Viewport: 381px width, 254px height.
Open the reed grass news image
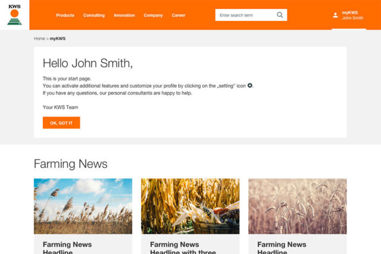[83, 206]
